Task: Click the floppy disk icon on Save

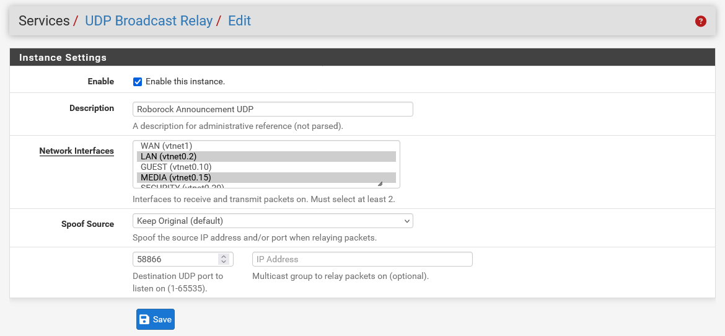Action: (x=144, y=319)
